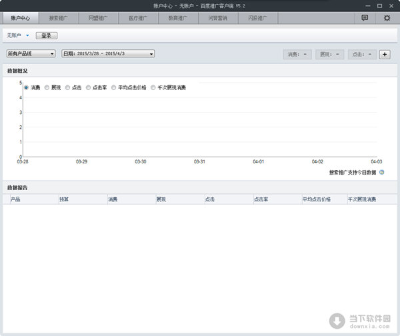Click the 03-31 axis label

pos(199,161)
